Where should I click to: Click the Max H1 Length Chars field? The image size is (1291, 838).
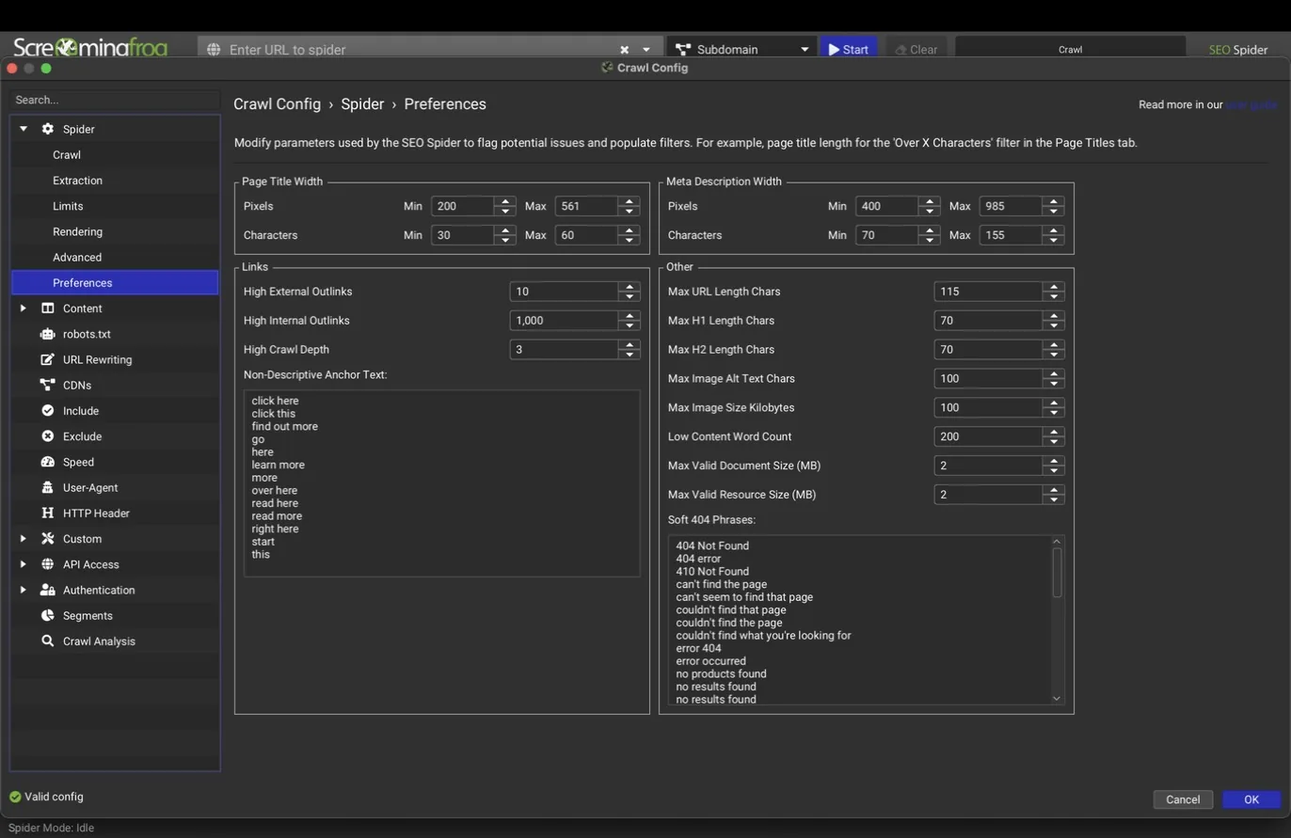pyautogui.click(x=988, y=321)
